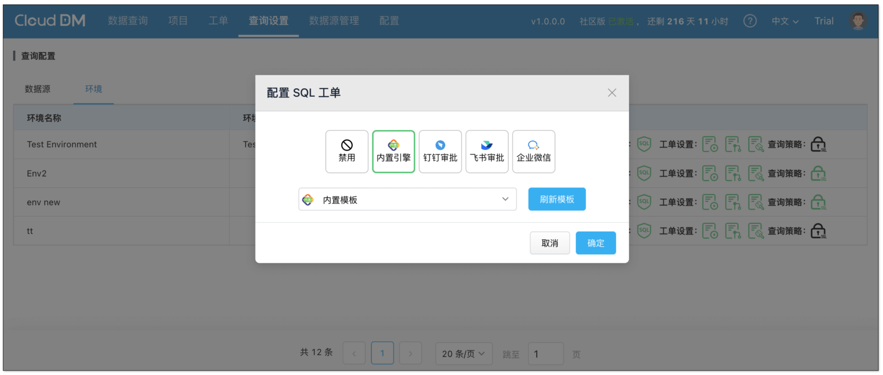Select 钉钉审批 approval option
This screenshot has width=883, height=375.
pyautogui.click(x=440, y=151)
